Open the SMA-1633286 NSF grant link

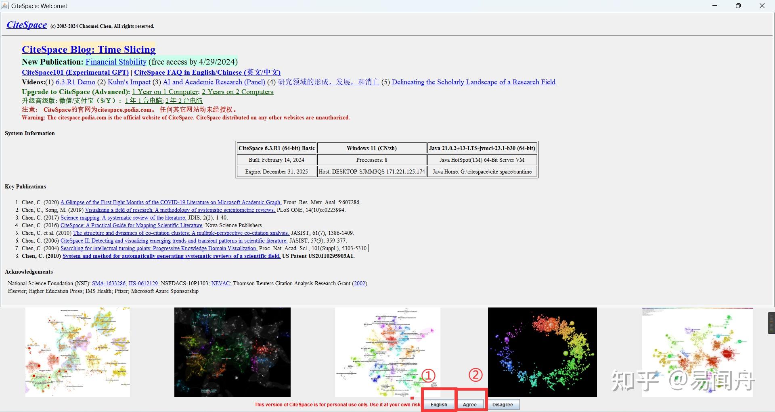109,283
